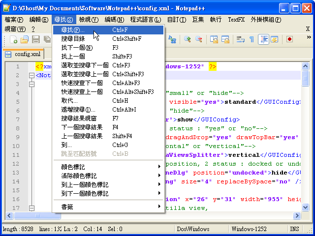Click the horizontal scrollbar thumb

tap(37, 215)
